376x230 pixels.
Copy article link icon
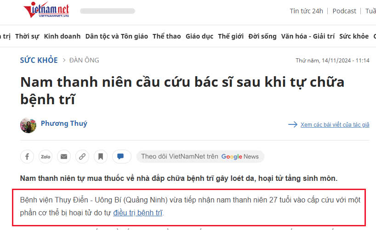coord(82,157)
